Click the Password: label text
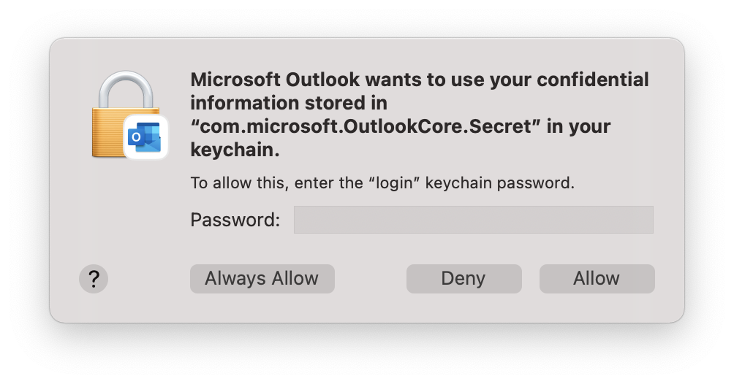Screen dimensions: 734x384 point(235,220)
